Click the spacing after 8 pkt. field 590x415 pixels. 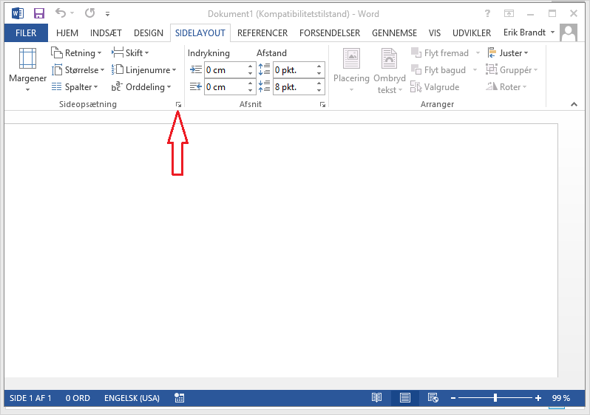(x=294, y=87)
